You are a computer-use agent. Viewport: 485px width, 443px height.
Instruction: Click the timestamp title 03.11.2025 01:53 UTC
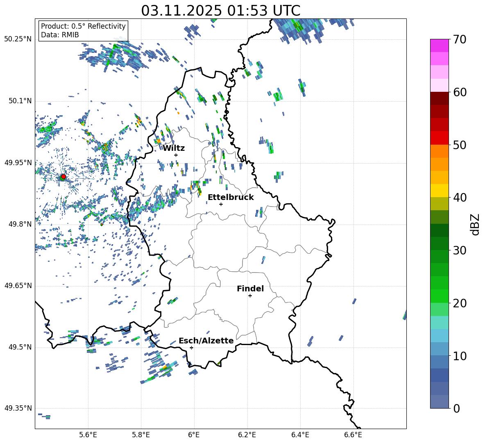tap(220, 11)
